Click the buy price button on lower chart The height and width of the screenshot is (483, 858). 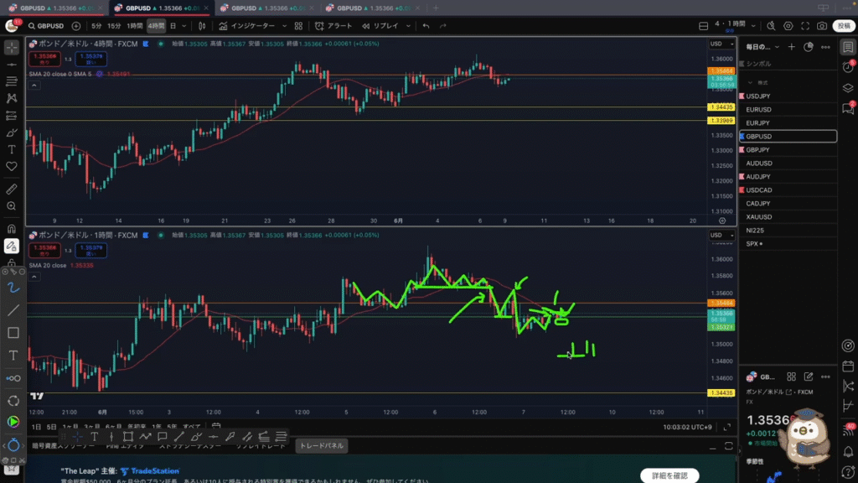90,250
